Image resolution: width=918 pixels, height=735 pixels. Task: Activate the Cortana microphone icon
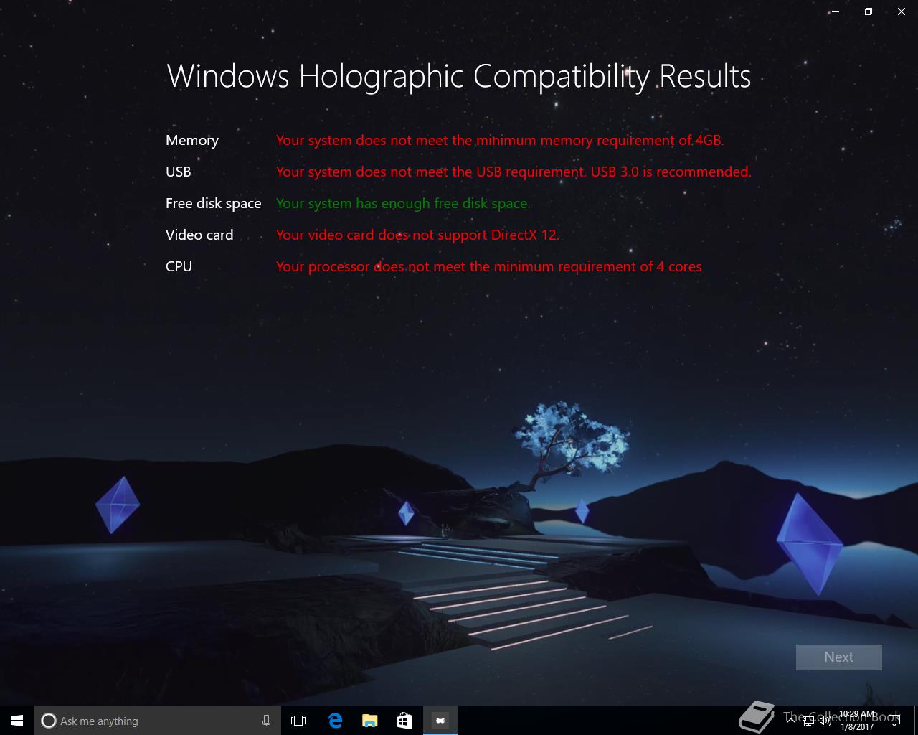click(x=266, y=721)
